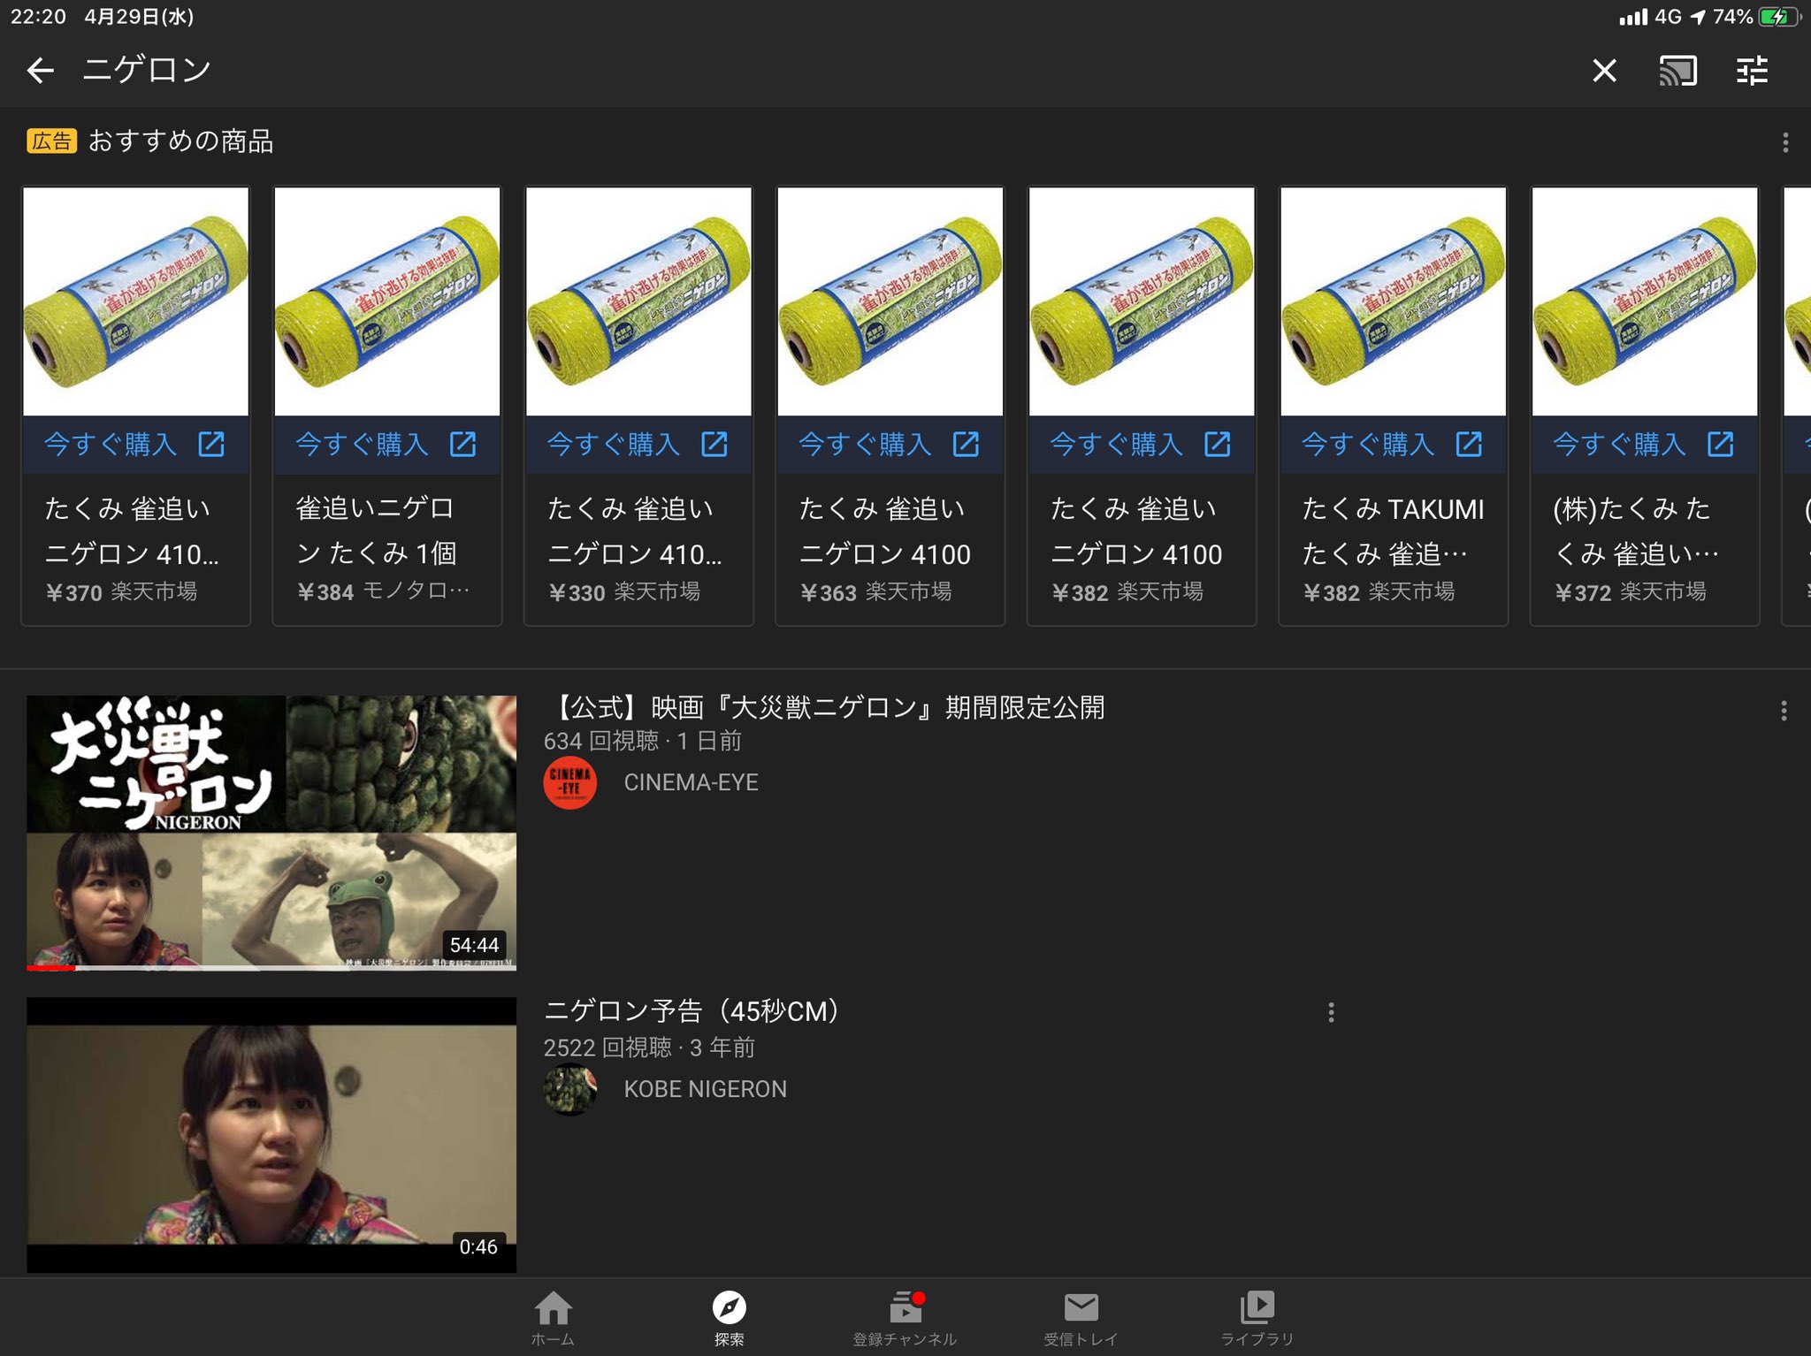Open the (株)たくみ product image
The image size is (1811, 1356).
pyautogui.click(x=1645, y=301)
